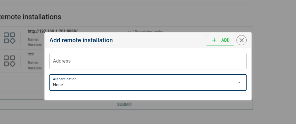Click the Authentication field label
This screenshot has height=124, width=296.
(x=65, y=79)
